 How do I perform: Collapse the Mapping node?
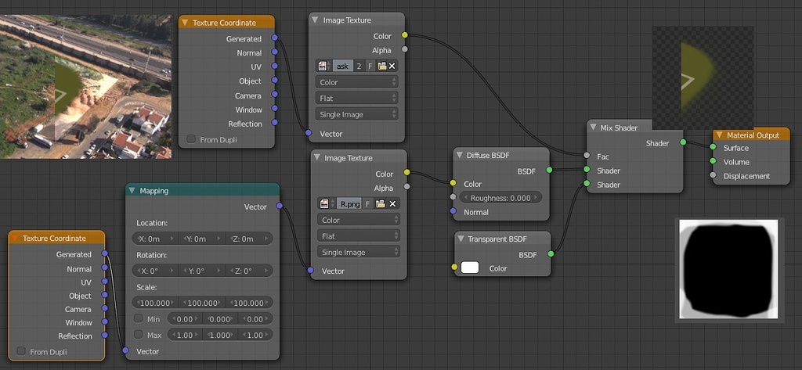(x=132, y=191)
